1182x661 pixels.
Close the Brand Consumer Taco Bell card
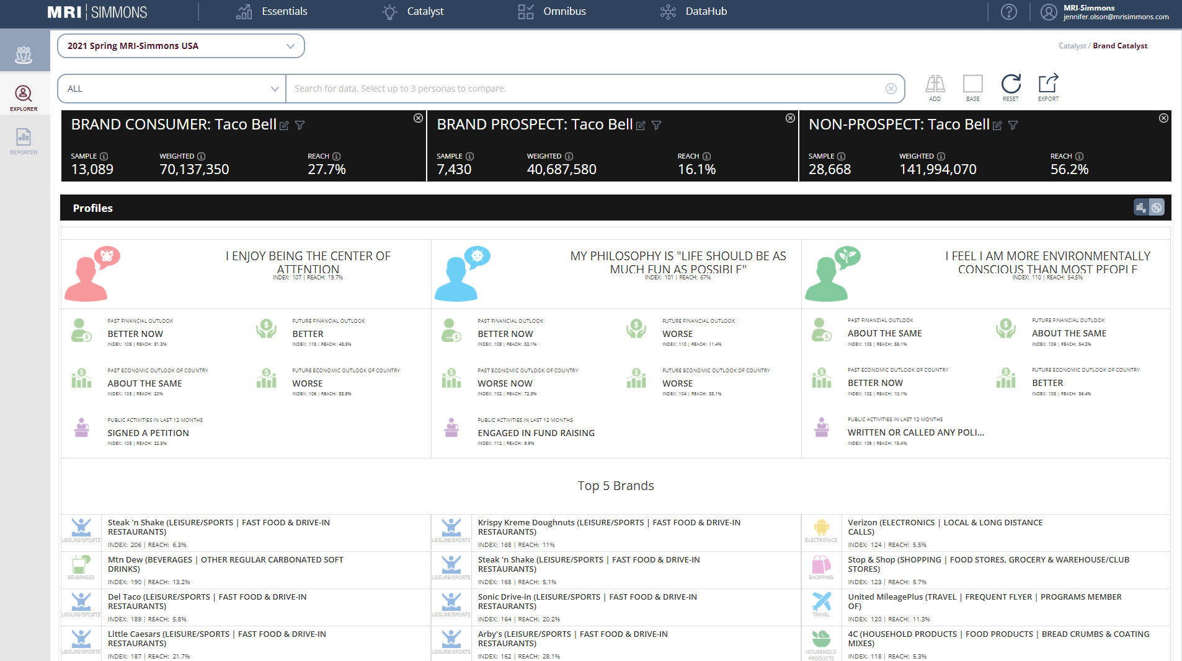pos(419,118)
